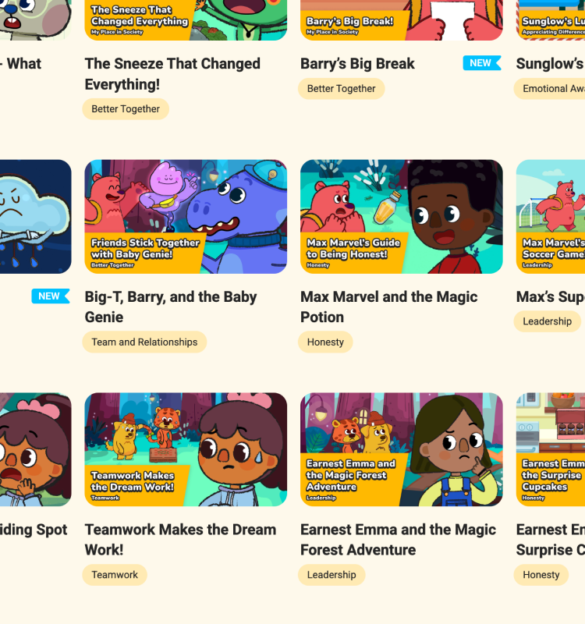
Task: Click the NEW badge beside Barry's Big Break
Action: pyautogui.click(x=481, y=63)
